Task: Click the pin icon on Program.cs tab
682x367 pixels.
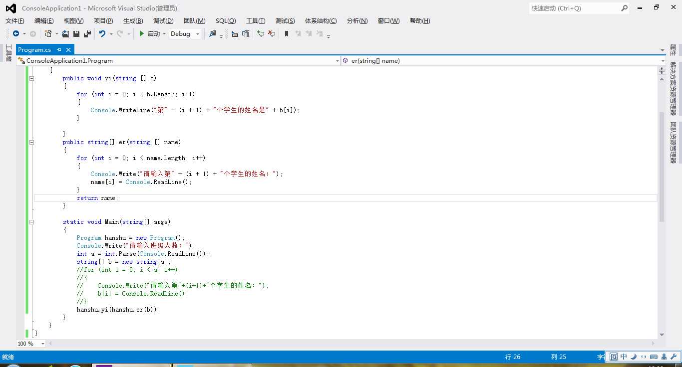Action: 59,49
